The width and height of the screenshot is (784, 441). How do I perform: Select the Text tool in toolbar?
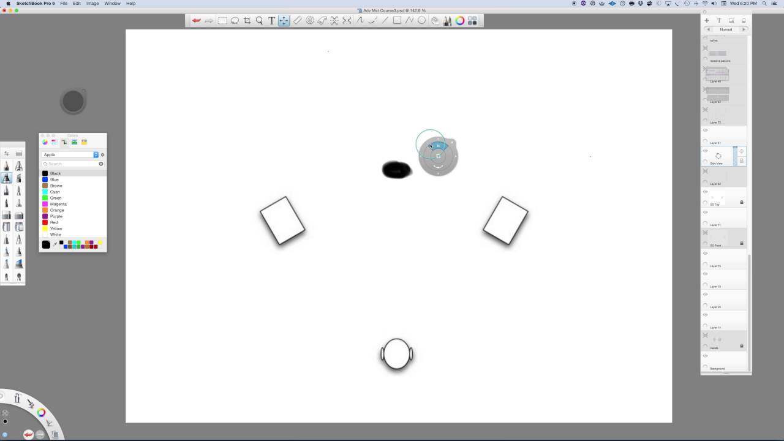pyautogui.click(x=271, y=21)
